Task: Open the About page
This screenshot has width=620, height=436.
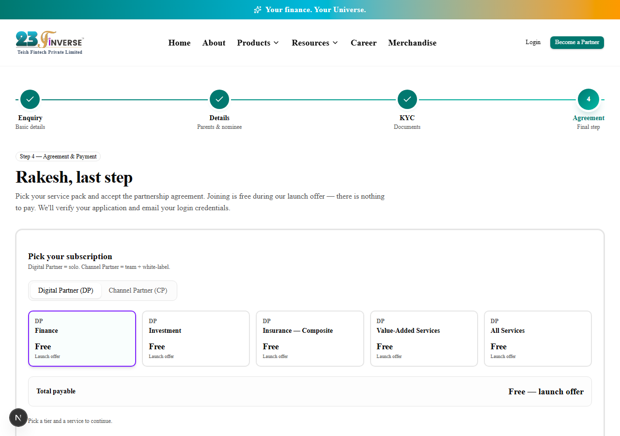Action: 214,43
